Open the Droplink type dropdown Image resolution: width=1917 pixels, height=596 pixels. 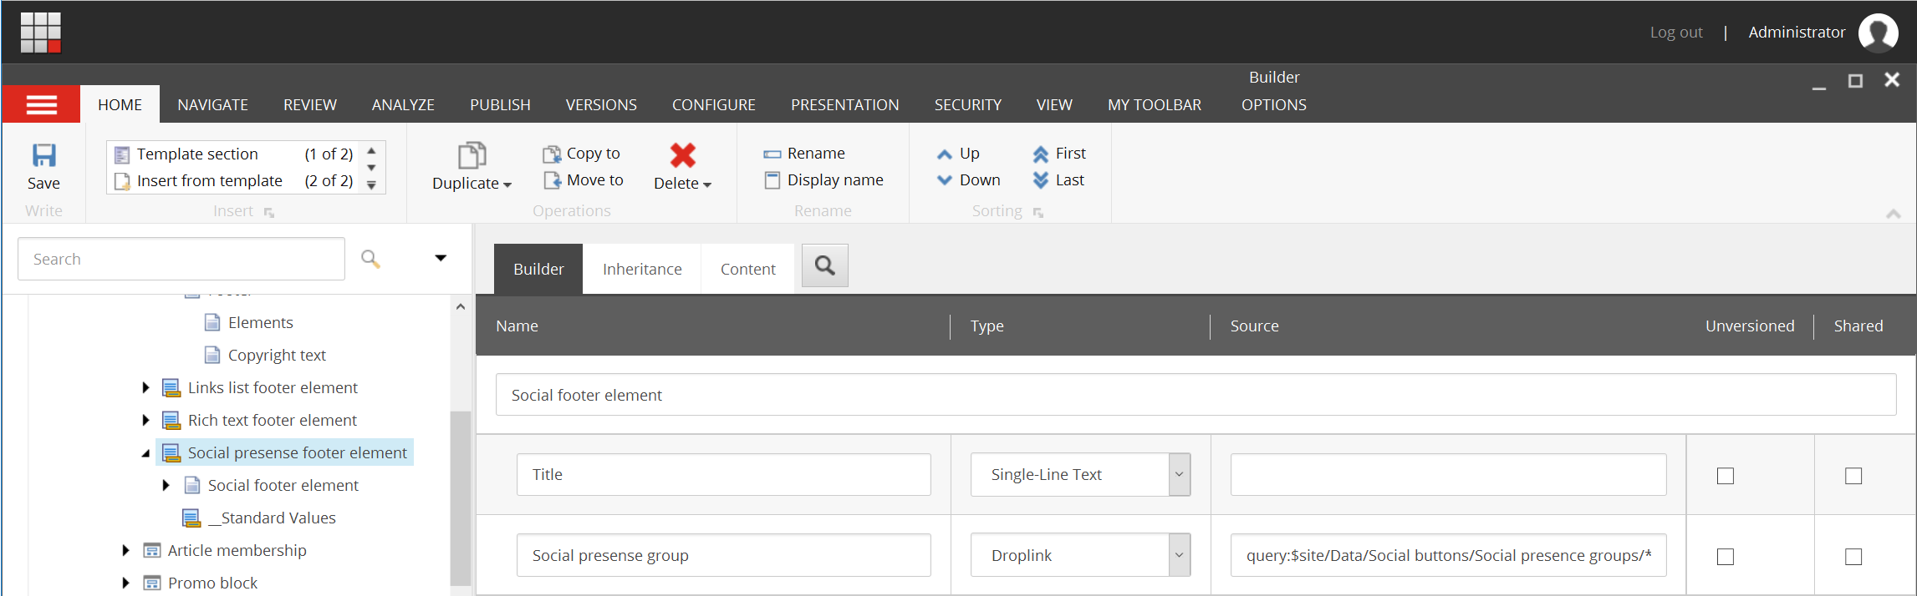1179,556
